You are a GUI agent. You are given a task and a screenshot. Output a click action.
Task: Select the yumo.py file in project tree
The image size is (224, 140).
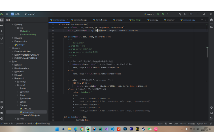(x=20, y=45)
